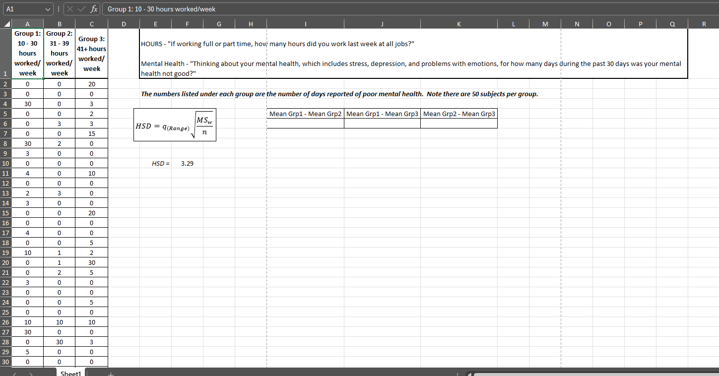This screenshot has height=376, width=719.
Task: Click empty cell below 'Mean Grp1 - Mean Grp3'
Action: tap(382, 124)
